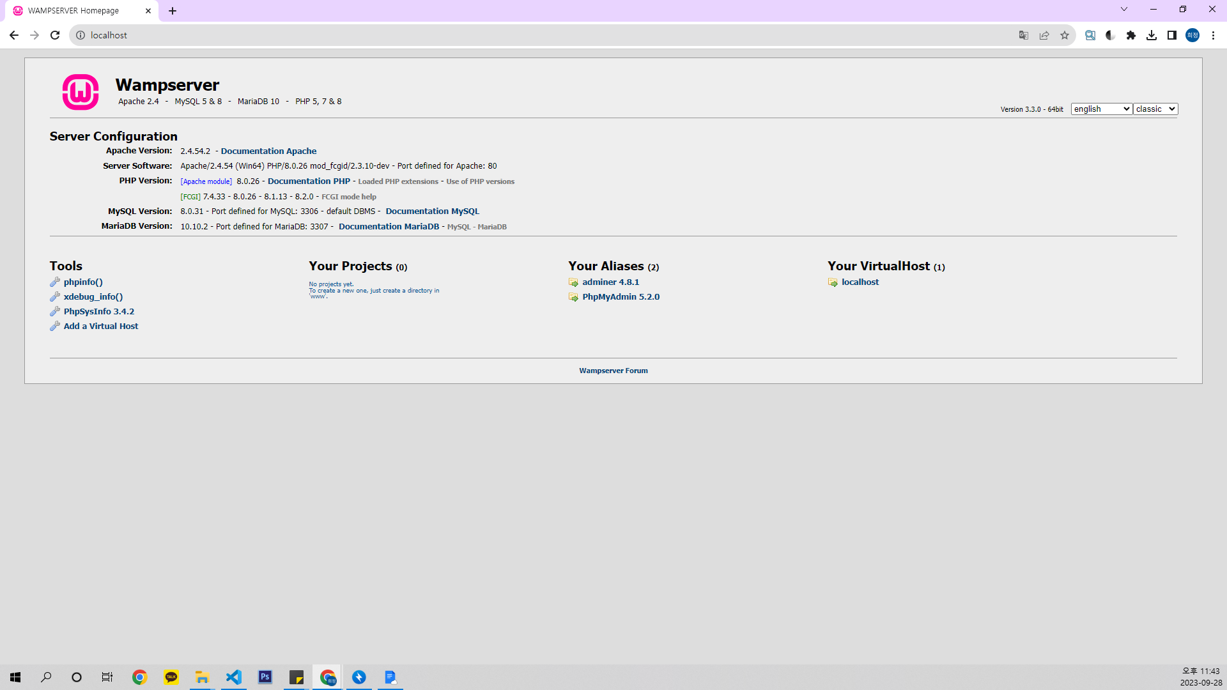Open the translate page icon

pos(1024,35)
